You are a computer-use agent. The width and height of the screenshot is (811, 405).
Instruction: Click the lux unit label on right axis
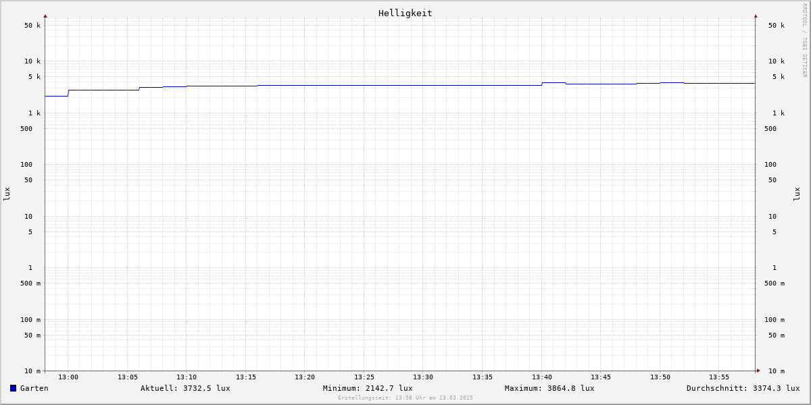tap(797, 194)
